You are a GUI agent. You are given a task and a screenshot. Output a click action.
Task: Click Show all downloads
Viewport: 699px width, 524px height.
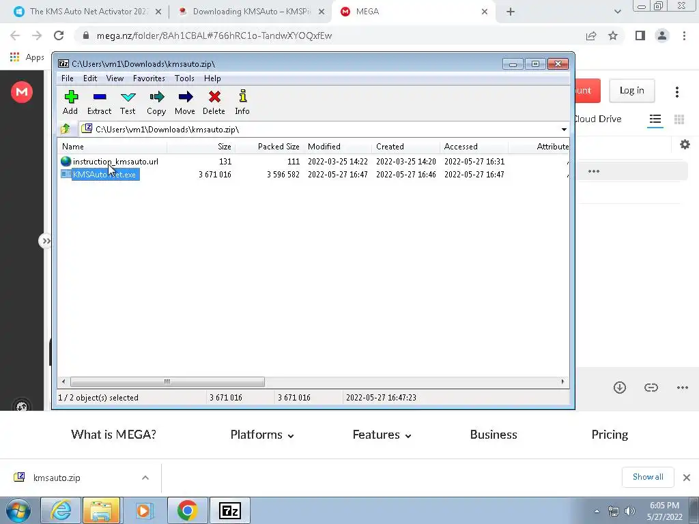[648, 477]
